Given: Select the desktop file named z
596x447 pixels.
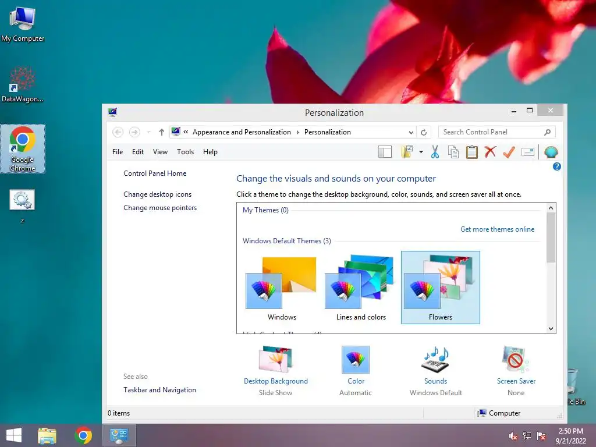Looking at the screenshot, I should tap(23, 207).
